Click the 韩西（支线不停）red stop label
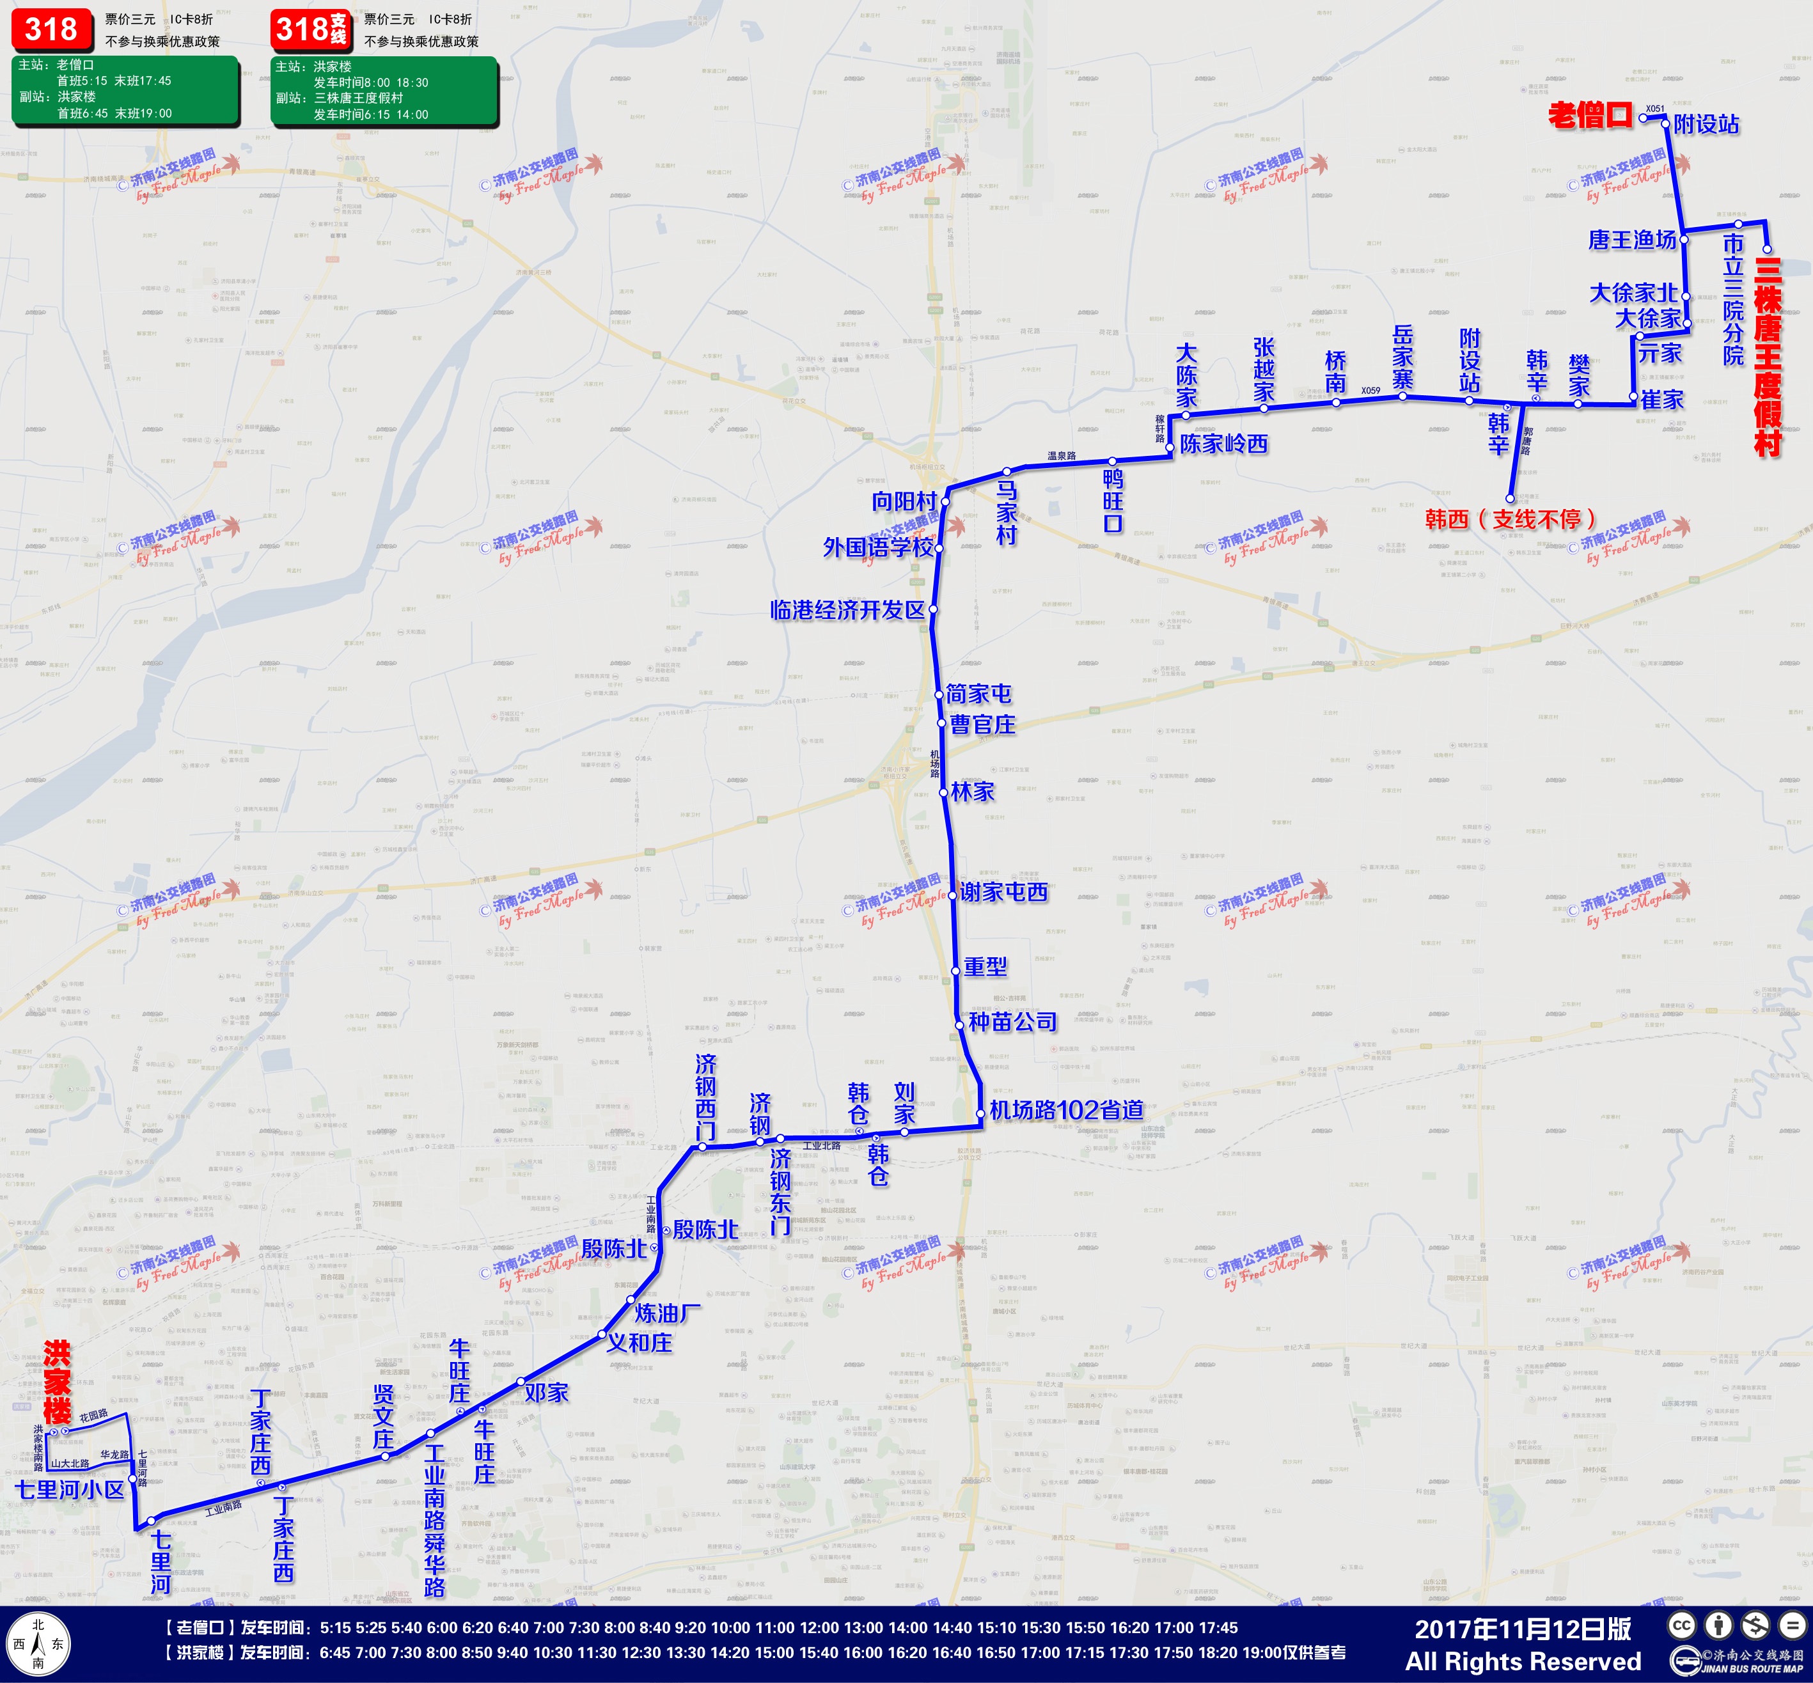 click(1511, 519)
